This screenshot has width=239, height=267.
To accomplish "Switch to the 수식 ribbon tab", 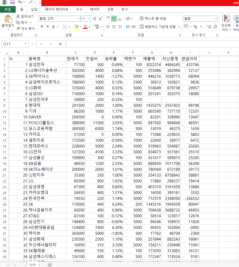I will (x=79, y=9).
